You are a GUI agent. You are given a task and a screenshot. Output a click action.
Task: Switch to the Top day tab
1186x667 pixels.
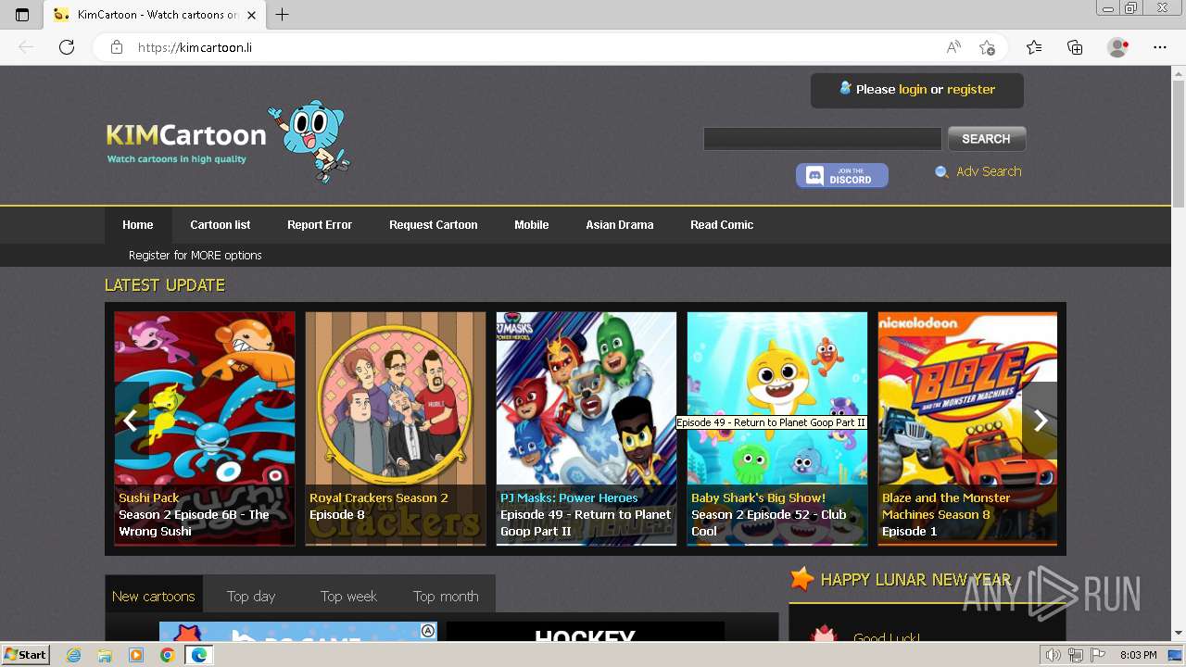pyautogui.click(x=251, y=597)
